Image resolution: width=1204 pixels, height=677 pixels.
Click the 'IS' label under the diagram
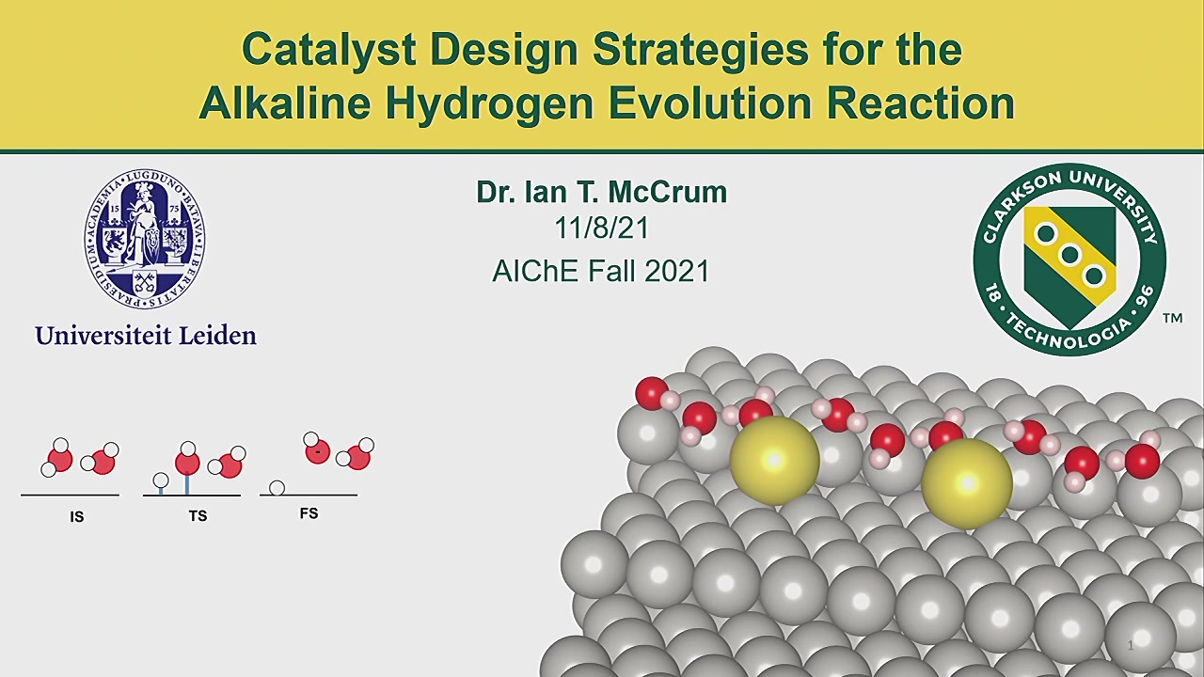point(77,516)
